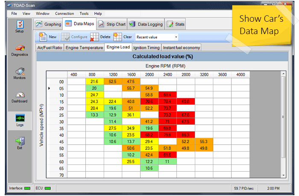Select the Logs waveform icon

pyautogui.click(x=20, y=118)
